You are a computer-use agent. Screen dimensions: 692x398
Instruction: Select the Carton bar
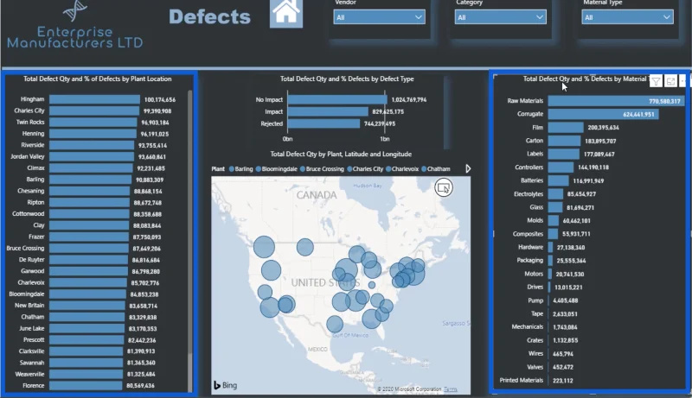click(x=565, y=141)
